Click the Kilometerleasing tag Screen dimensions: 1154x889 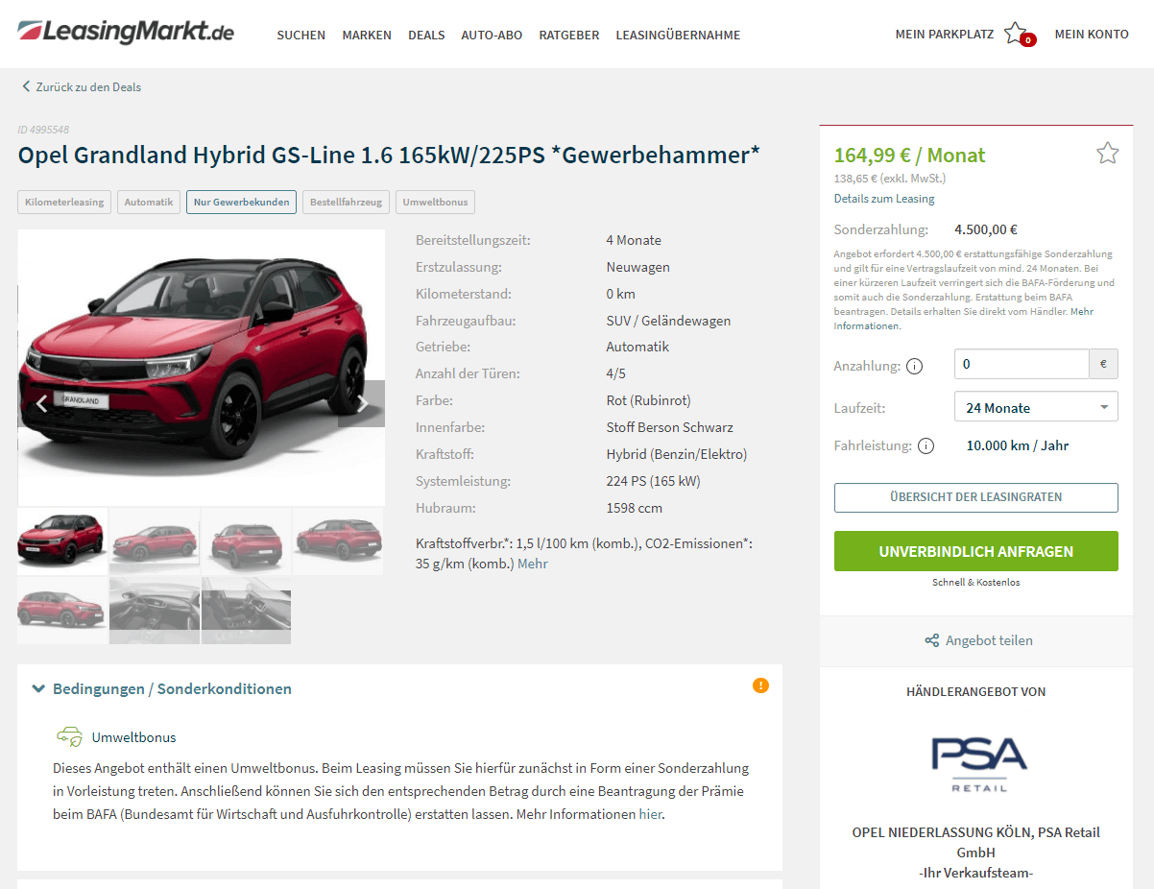tap(64, 202)
